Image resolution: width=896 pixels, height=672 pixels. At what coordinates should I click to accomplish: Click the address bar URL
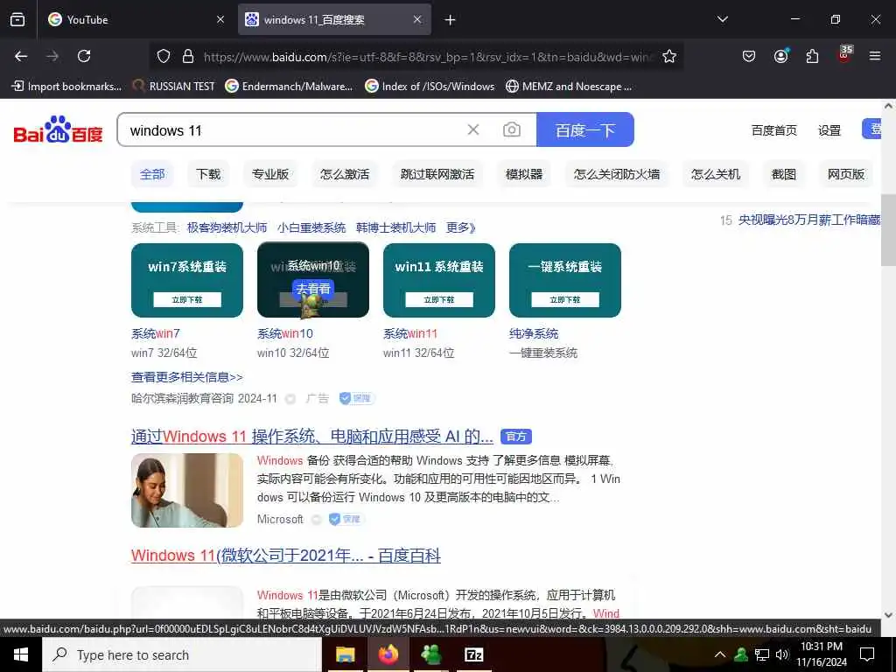coord(428,57)
